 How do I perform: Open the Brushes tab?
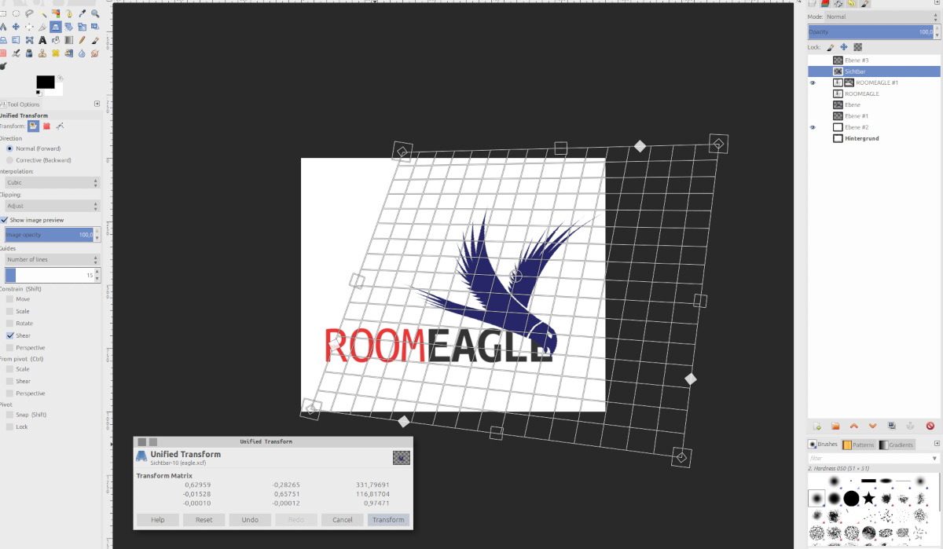[x=824, y=444]
